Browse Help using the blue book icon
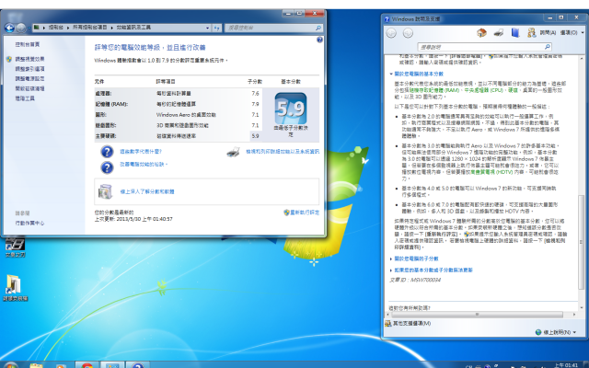 point(515,33)
